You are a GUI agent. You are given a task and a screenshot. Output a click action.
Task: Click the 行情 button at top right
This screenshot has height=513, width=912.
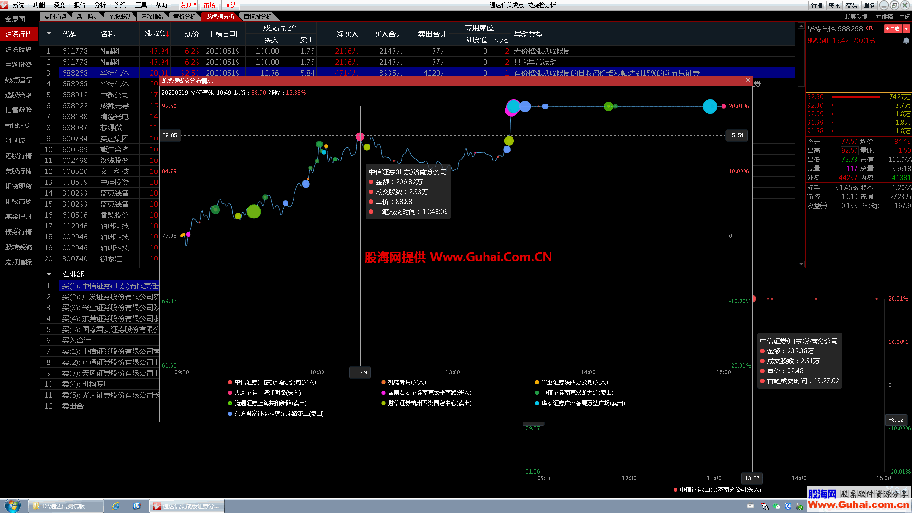pos(817,5)
